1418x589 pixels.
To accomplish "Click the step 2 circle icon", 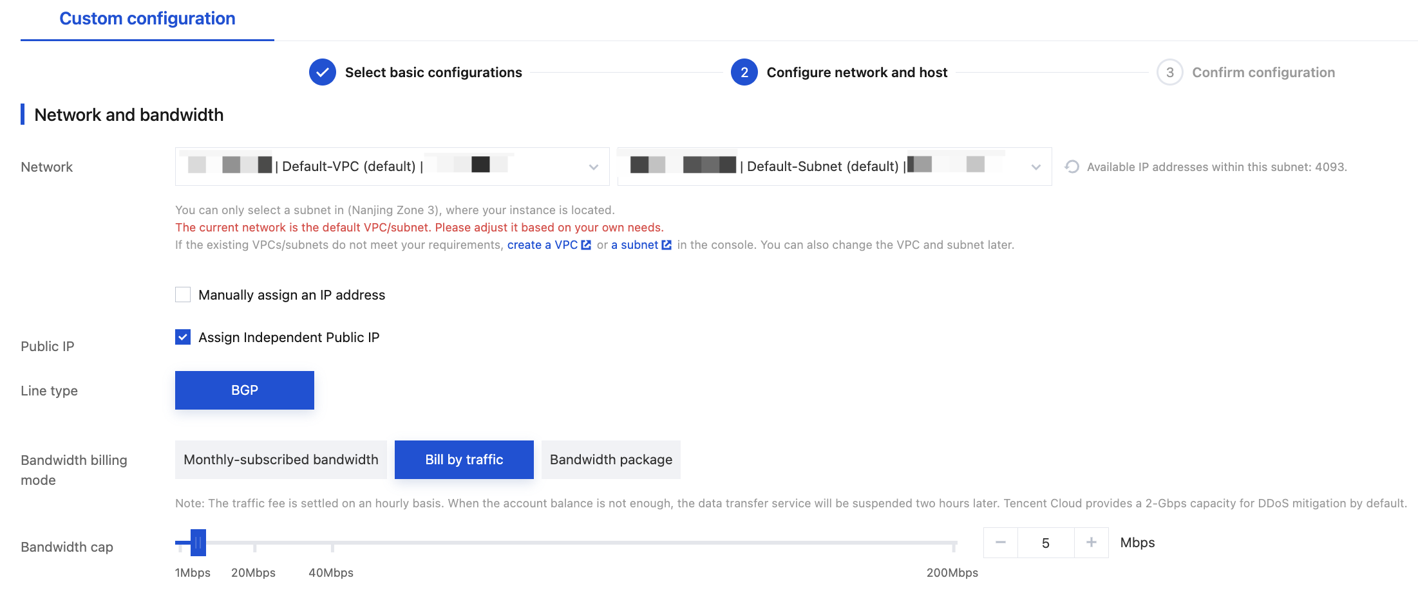I will (744, 72).
